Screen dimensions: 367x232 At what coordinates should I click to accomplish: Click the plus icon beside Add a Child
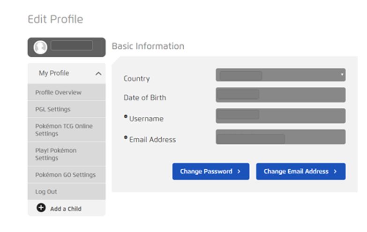tap(41, 208)
